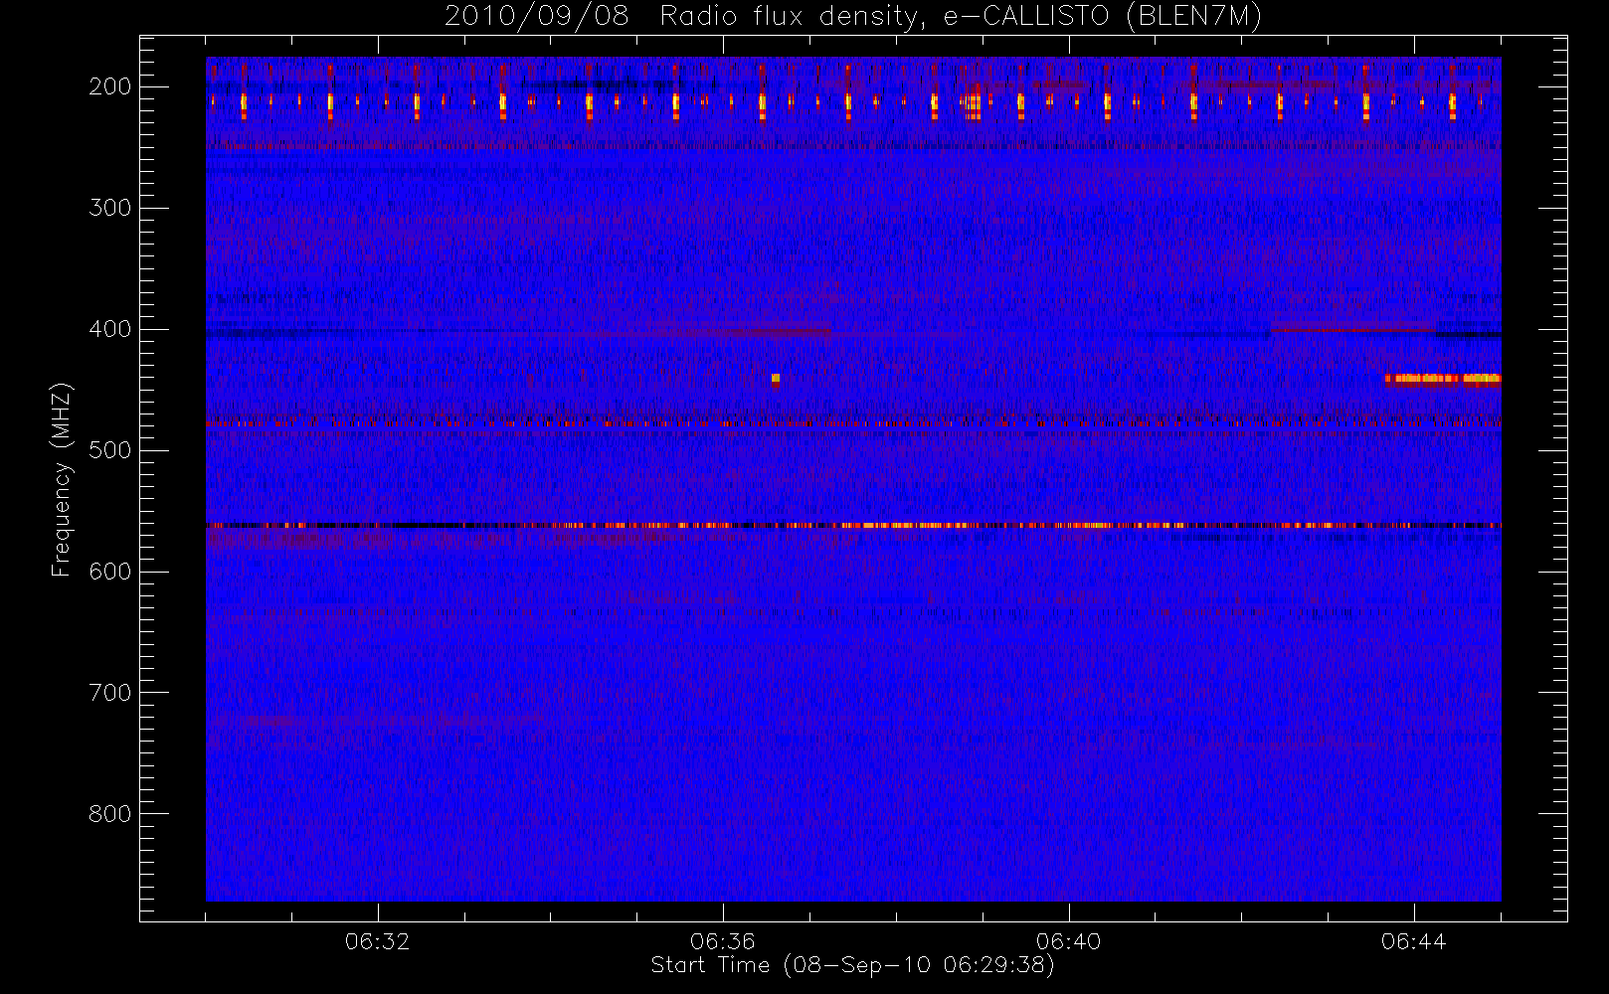The image size is (1609, 994).
Task: Click the 500 frequency tick label
Action: tap(109, 450)
